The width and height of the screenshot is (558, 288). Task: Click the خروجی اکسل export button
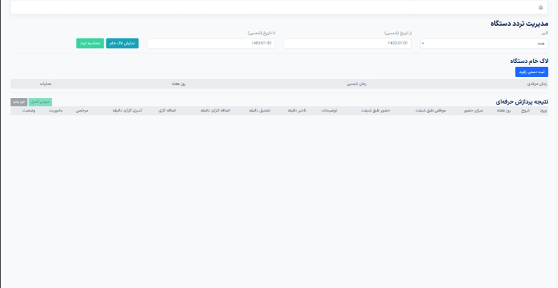click(x=40, y=102)
